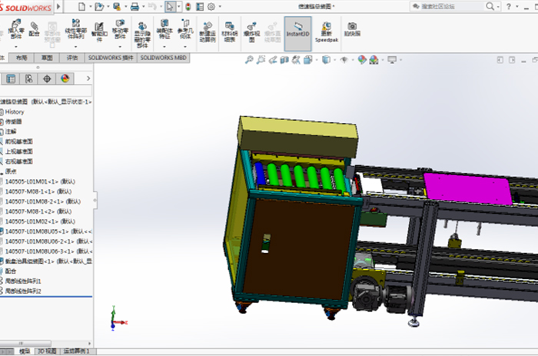Click the snapshot camera icon in ribbon

click(351, 31)
